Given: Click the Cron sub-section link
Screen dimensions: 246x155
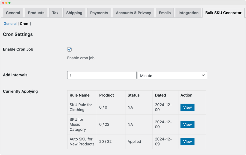Looking at the screenshot, I should pos(24,24).
